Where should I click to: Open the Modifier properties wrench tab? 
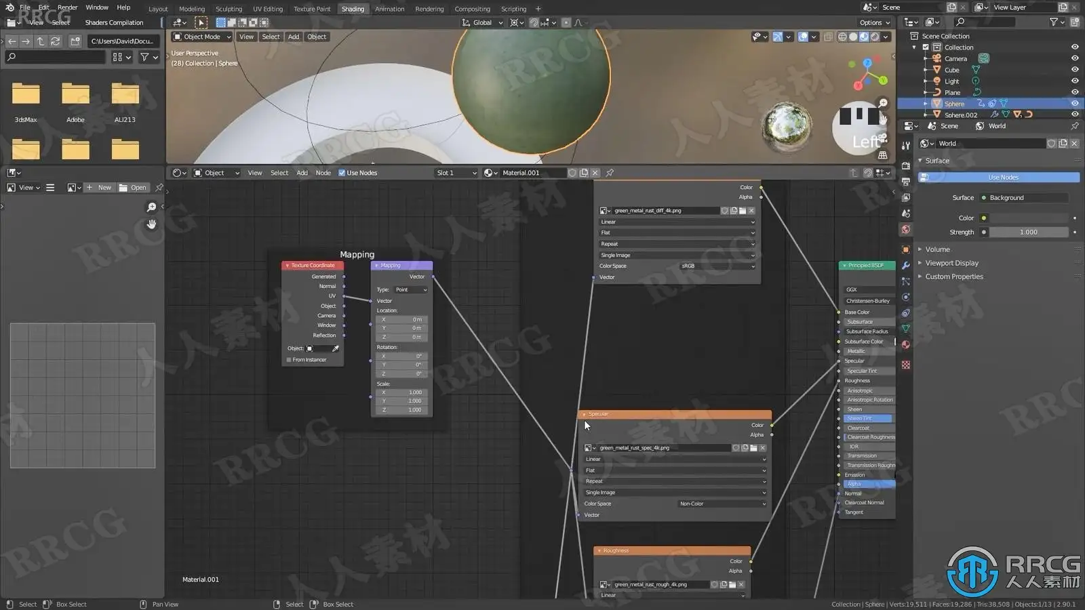[x=906, y=265]
